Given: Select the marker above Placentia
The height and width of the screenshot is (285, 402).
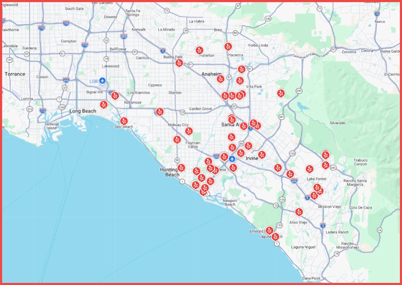Looking at the screenshot, I should coord(228,46).
